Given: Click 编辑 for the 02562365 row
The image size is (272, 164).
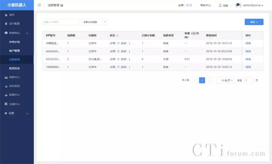Looking at the screenshot, I should click(x=248, y=59).
